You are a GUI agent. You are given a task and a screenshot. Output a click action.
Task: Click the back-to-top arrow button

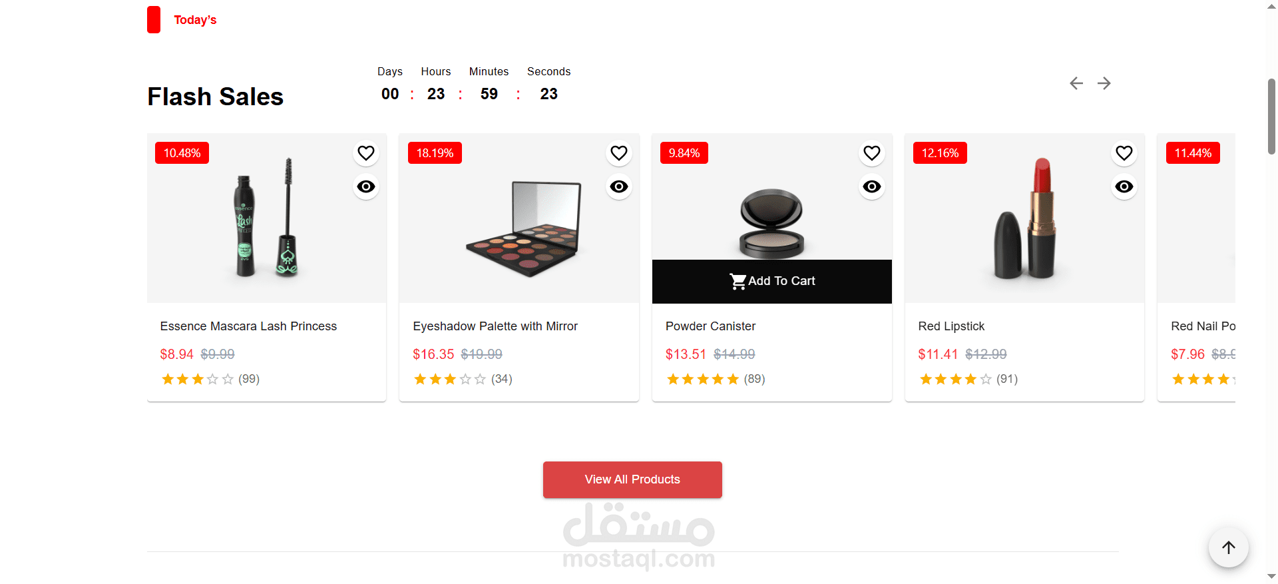click(1229, 547)
